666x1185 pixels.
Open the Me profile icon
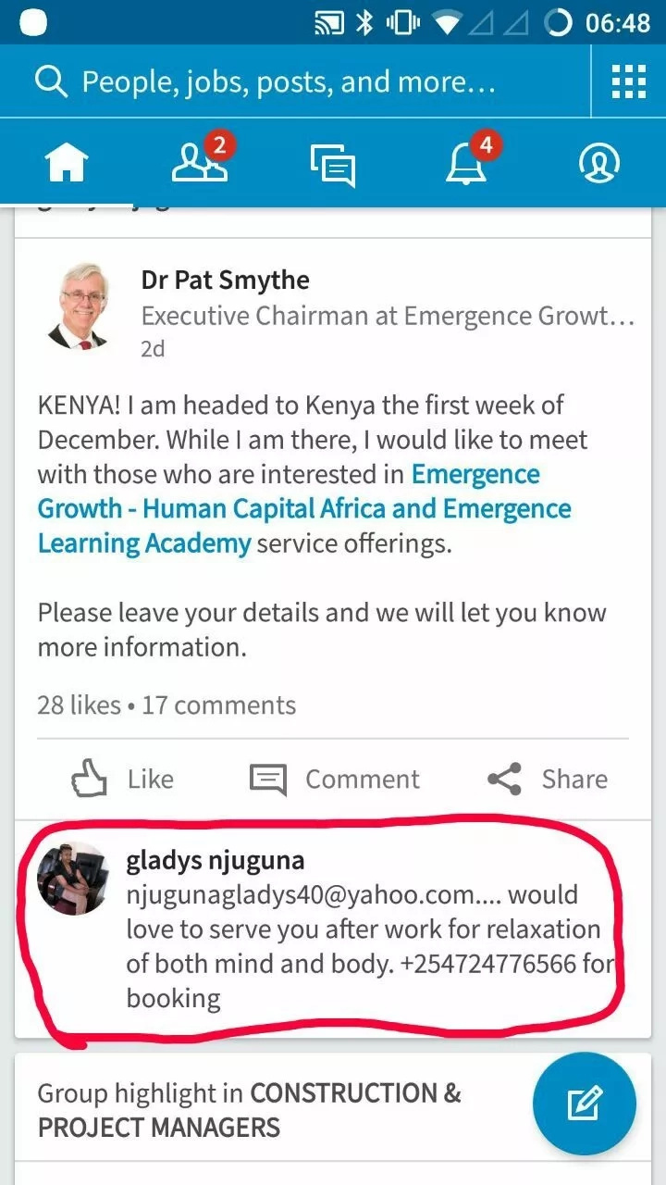click(599, 163)
